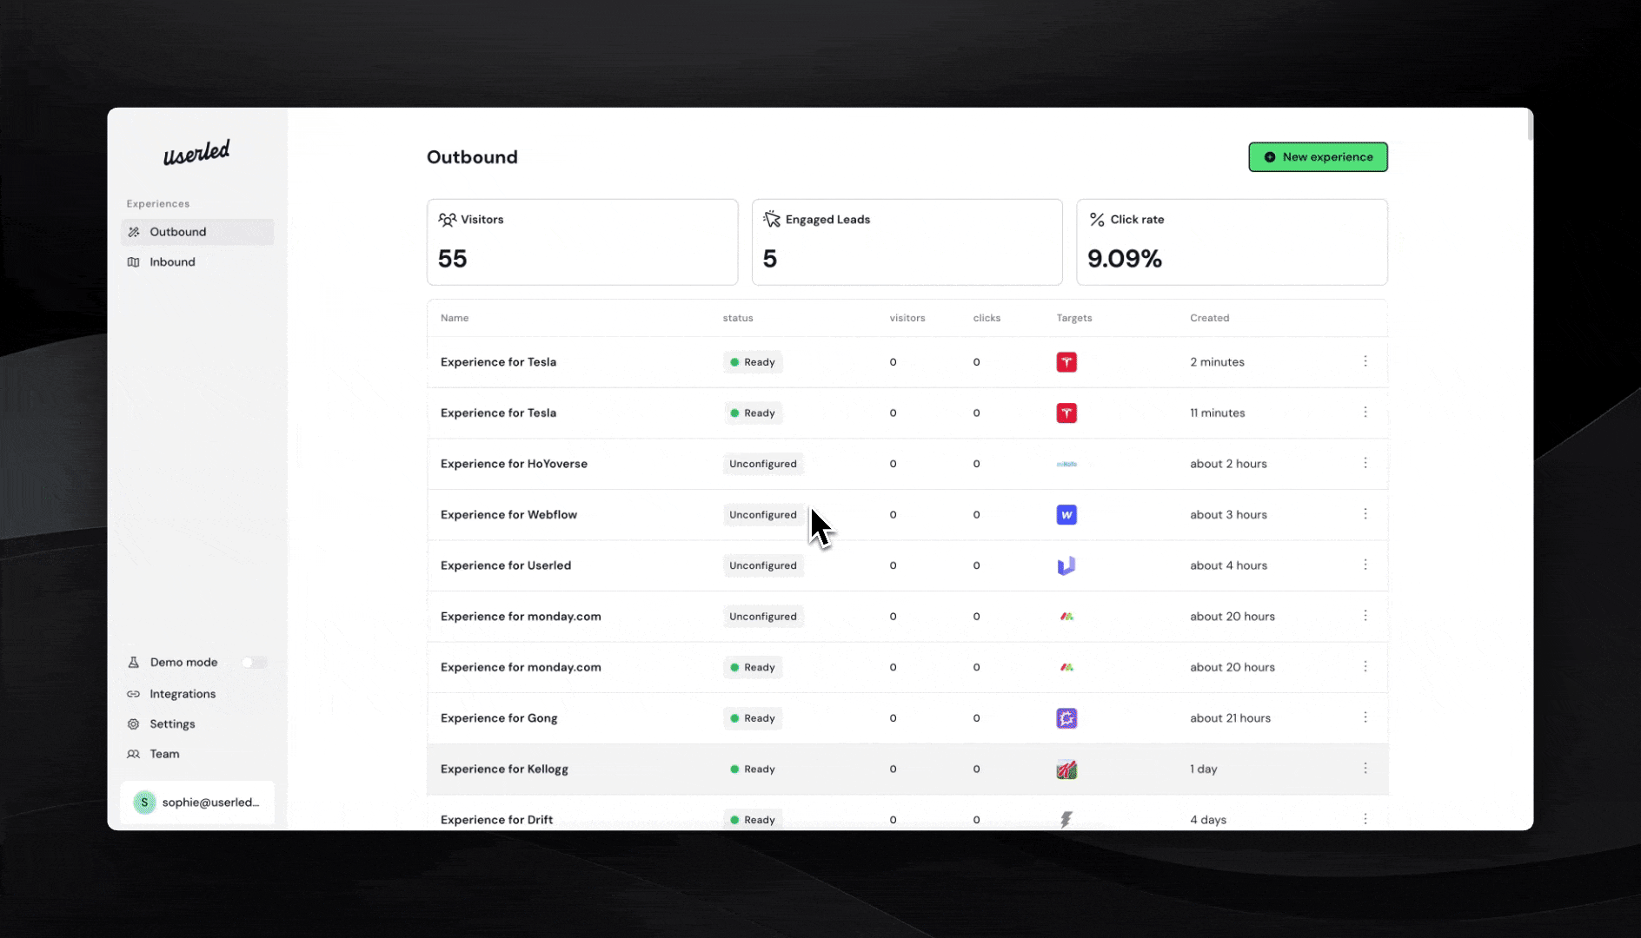Click the 55 Visitors count
Screen dimensions: 1641x938
(x=452, y=259)
